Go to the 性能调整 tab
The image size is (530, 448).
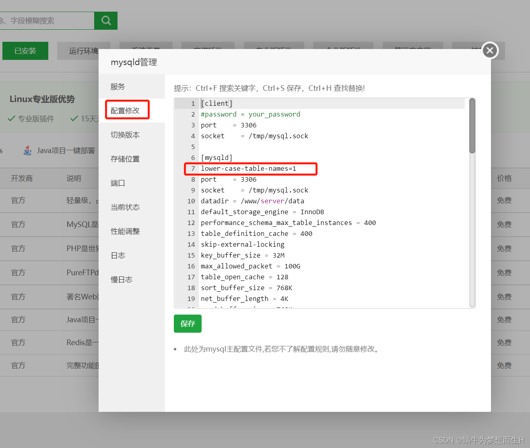132,231
